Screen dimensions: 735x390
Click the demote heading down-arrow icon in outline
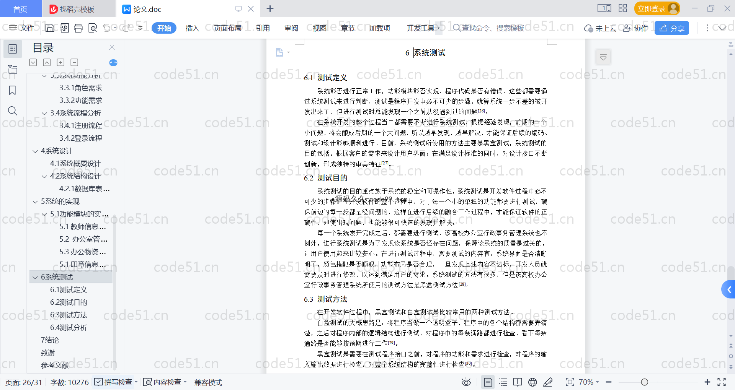point(33,62)
